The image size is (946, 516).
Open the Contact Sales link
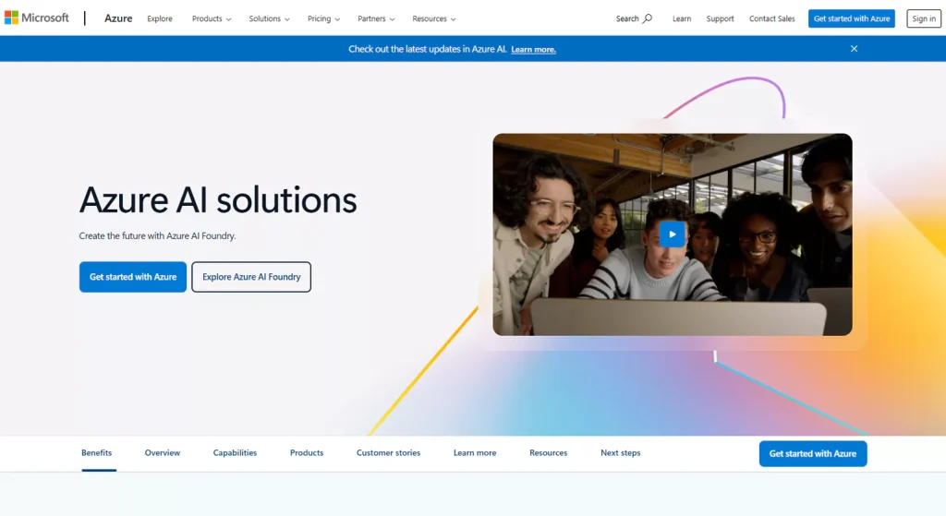[x=771, y=18]
